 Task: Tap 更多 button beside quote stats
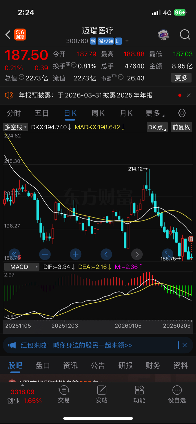(x=181, y=78)
